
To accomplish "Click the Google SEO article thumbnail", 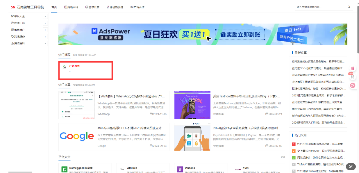I will pyautogui.click(x=76, y=136).
